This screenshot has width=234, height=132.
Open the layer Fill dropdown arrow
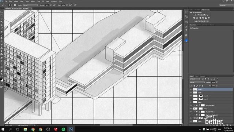click(x=216, y=86)
